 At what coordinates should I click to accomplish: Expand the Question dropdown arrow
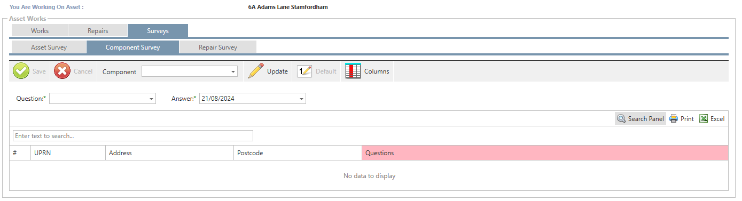pos(152,99)
